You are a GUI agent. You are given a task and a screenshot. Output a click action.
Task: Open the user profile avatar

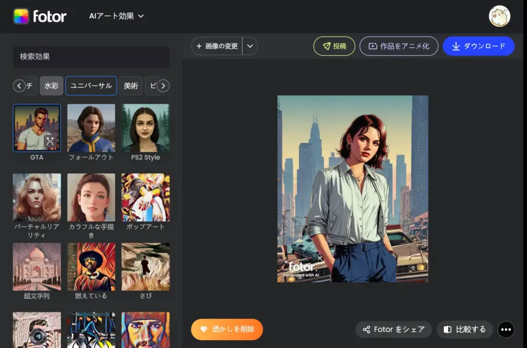pyautogui.click(x=499, y=16)
